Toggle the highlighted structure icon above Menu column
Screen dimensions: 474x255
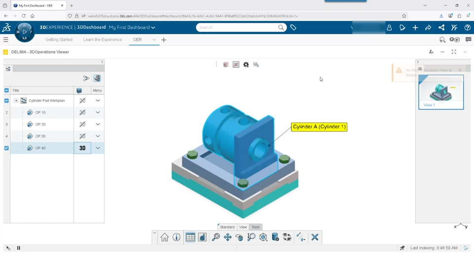(x=97, y=79)
